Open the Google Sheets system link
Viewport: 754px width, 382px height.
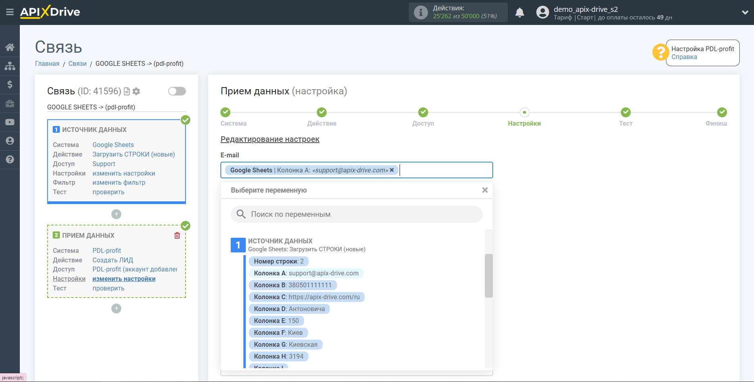click(113, 145)
